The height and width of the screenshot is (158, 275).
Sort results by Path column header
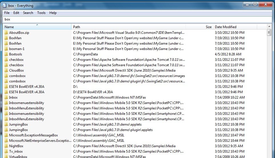pyautogui.click(x=128, y=27)
